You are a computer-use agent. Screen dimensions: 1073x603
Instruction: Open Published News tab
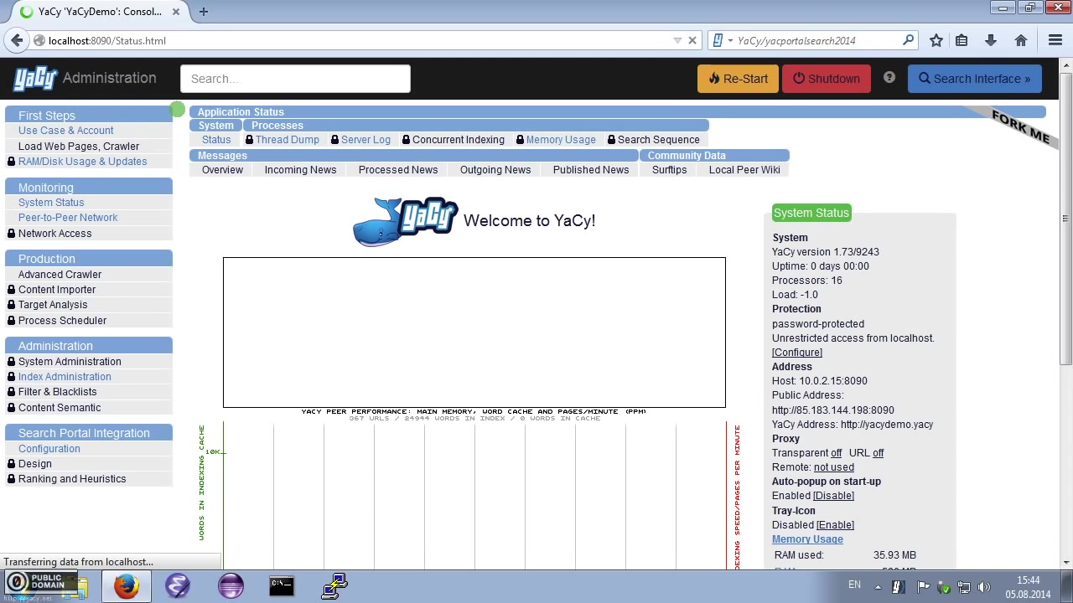[591, 170]
